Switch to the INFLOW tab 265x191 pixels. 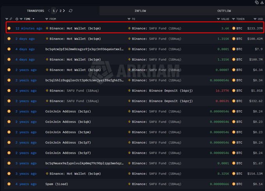140,11
